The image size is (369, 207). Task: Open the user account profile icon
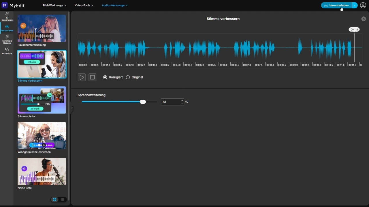pyautogui.click(x=363, y=5)
